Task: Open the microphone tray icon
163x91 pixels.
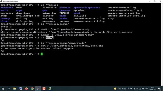Action: pos(134,89)
